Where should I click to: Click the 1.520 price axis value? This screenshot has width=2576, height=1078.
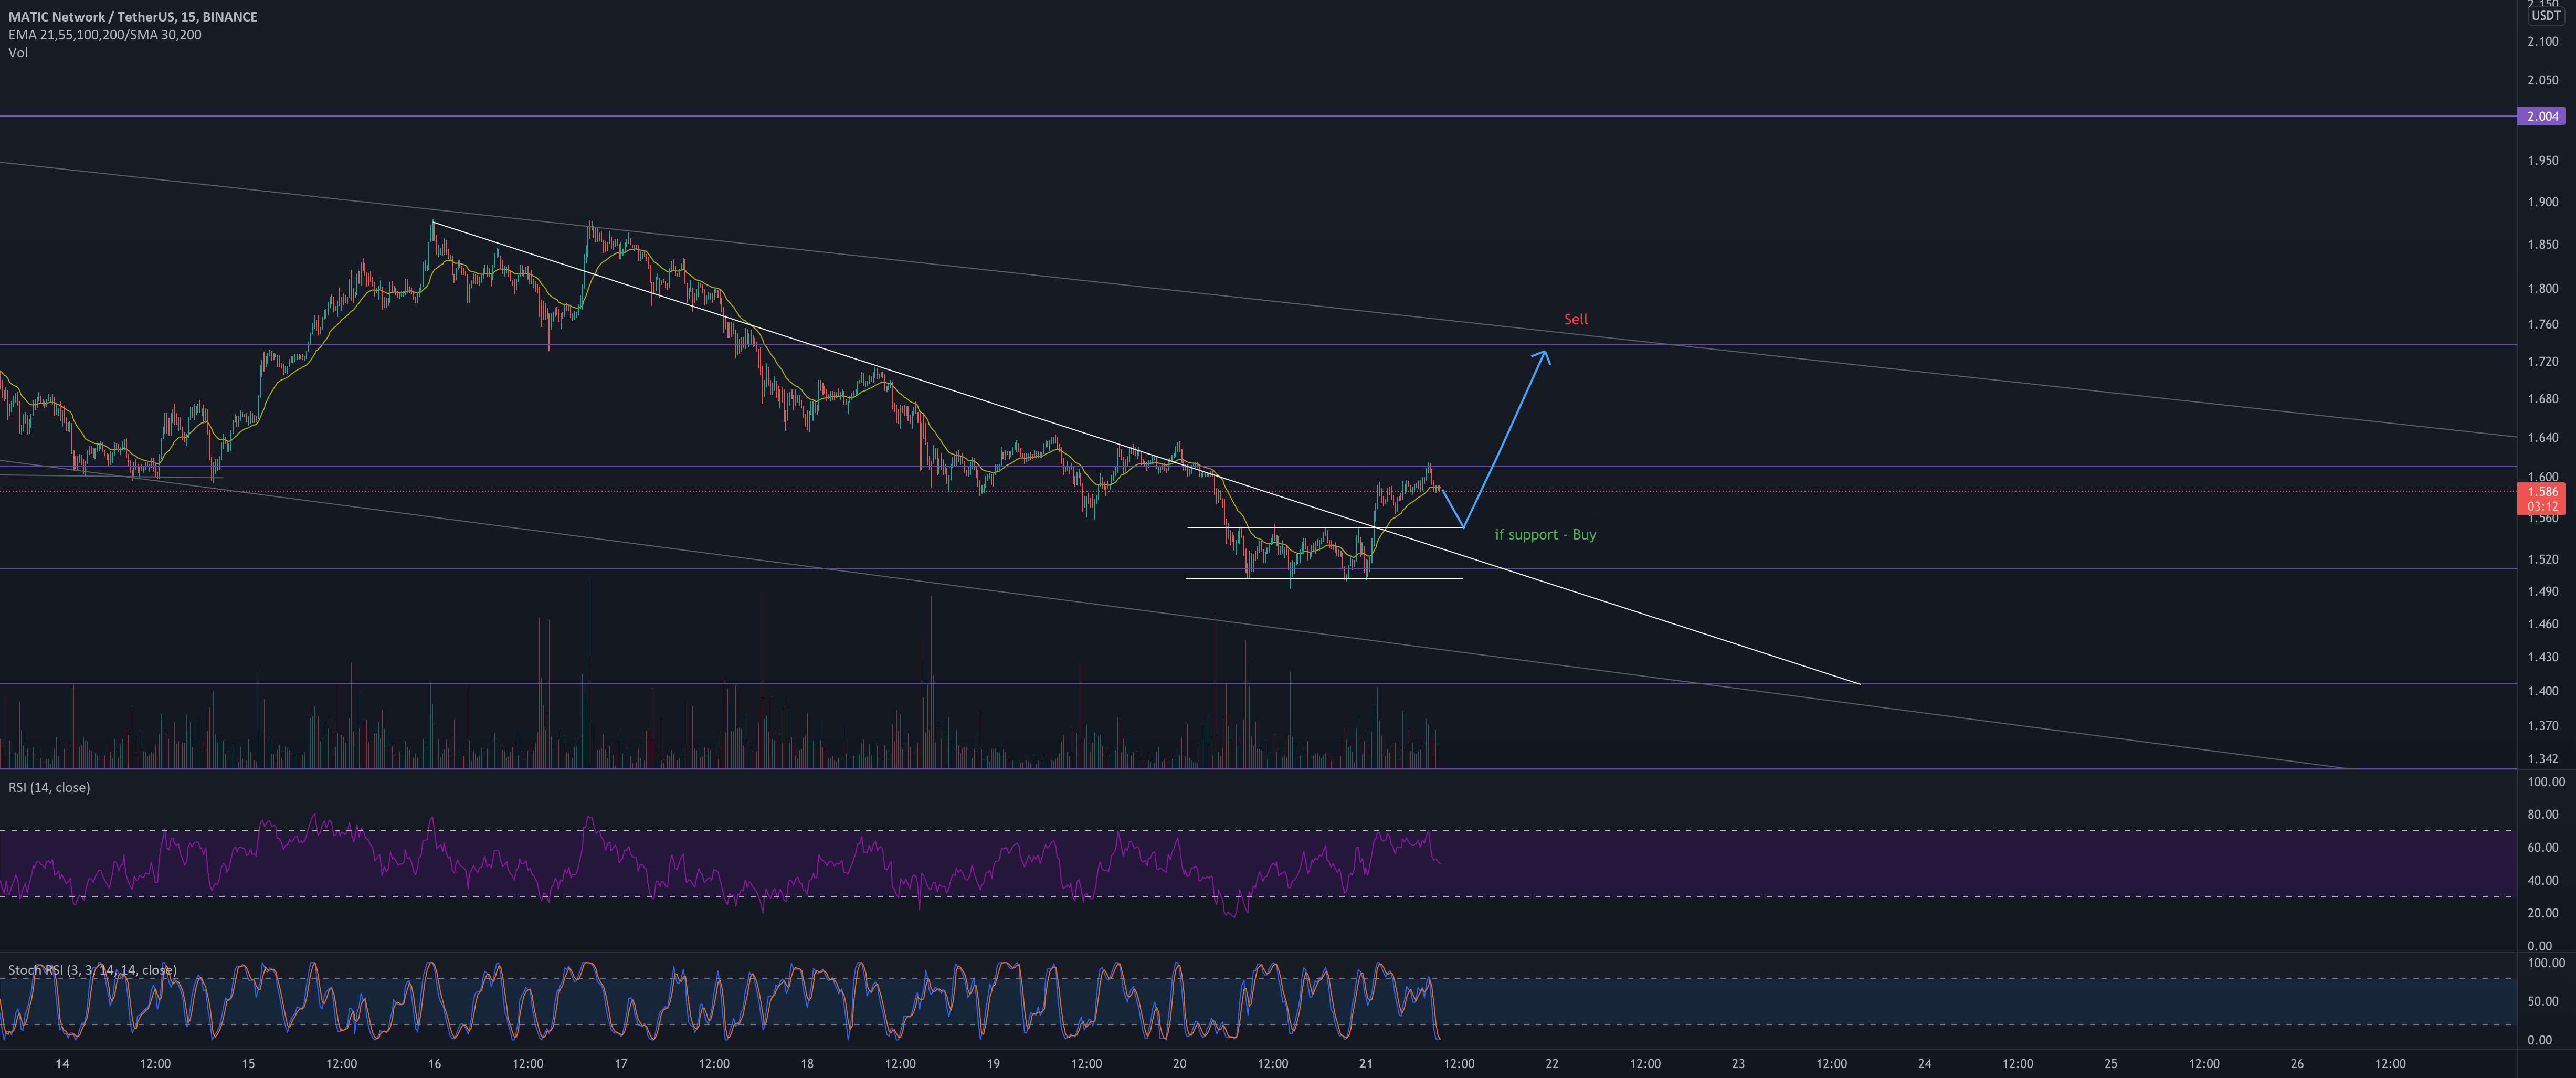click(x=2542, y=559)
